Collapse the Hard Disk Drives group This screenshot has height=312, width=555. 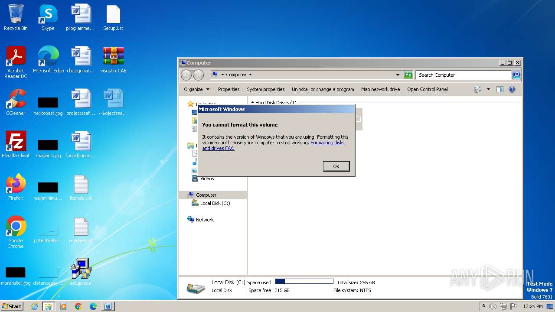coord(253,103)
